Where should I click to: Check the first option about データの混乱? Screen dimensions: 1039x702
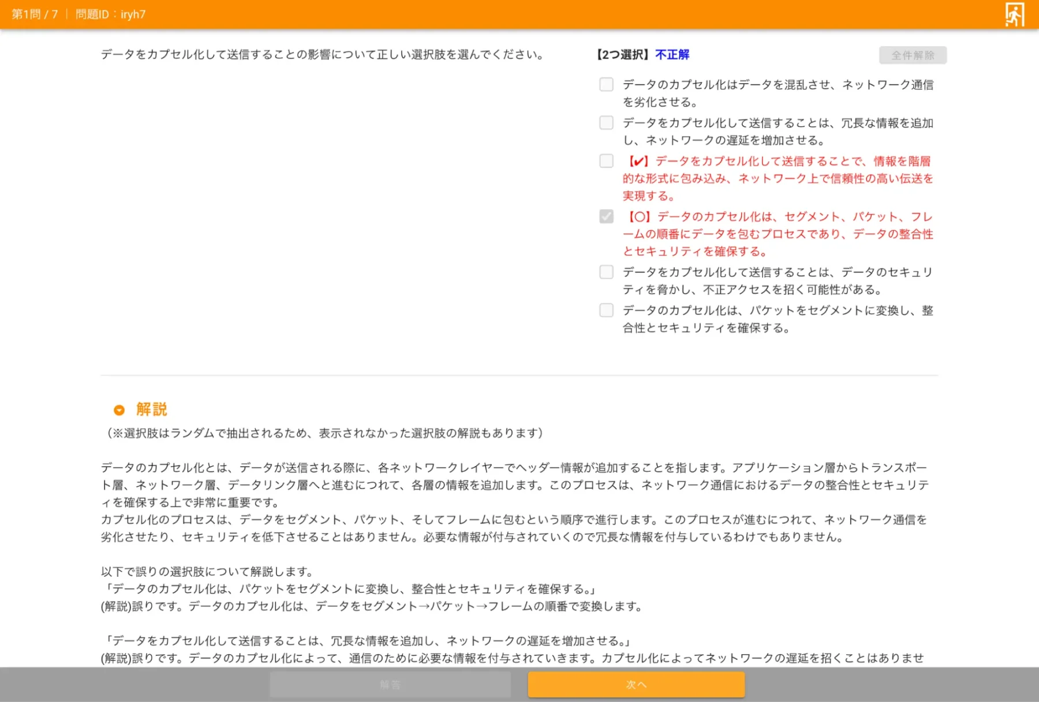coord(606,84)
